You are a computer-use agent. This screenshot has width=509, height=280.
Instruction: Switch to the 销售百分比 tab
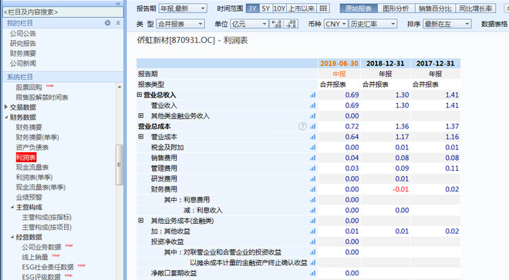click(435, 8)
